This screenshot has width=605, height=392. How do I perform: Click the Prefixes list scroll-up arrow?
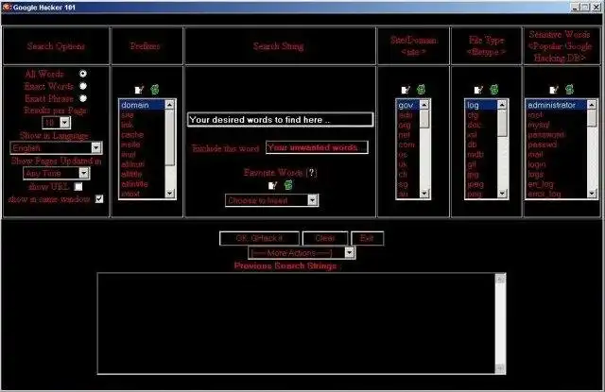[x=170, y=105]
